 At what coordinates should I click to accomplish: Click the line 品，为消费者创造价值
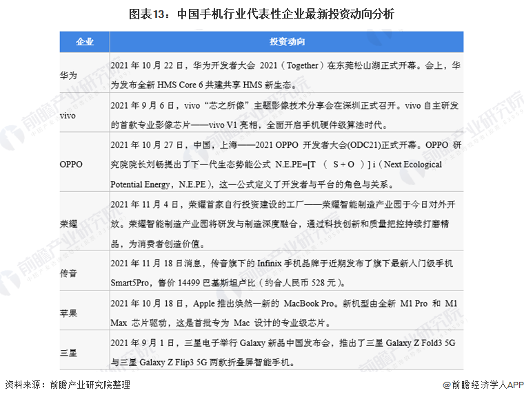(x=157, y=244)
